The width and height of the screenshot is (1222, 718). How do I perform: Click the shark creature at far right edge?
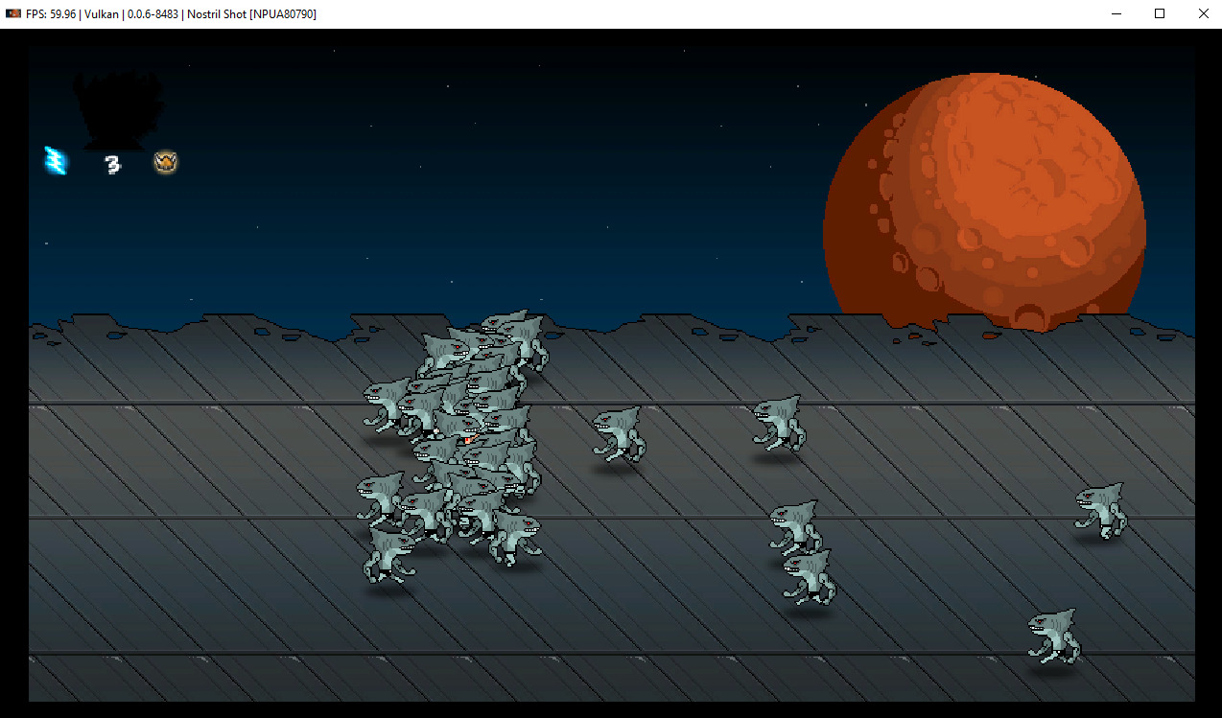pyautogui.click(x=1100, y=510)
